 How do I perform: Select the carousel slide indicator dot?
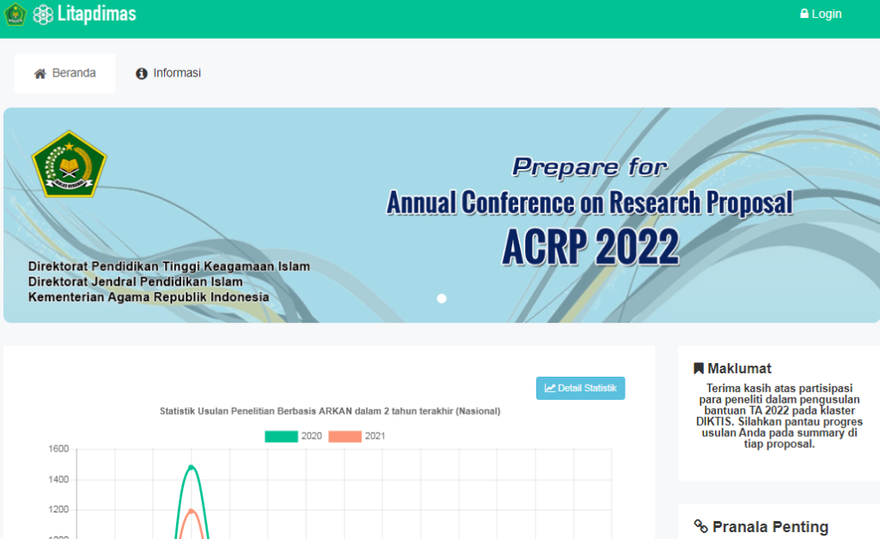[442, 299]
